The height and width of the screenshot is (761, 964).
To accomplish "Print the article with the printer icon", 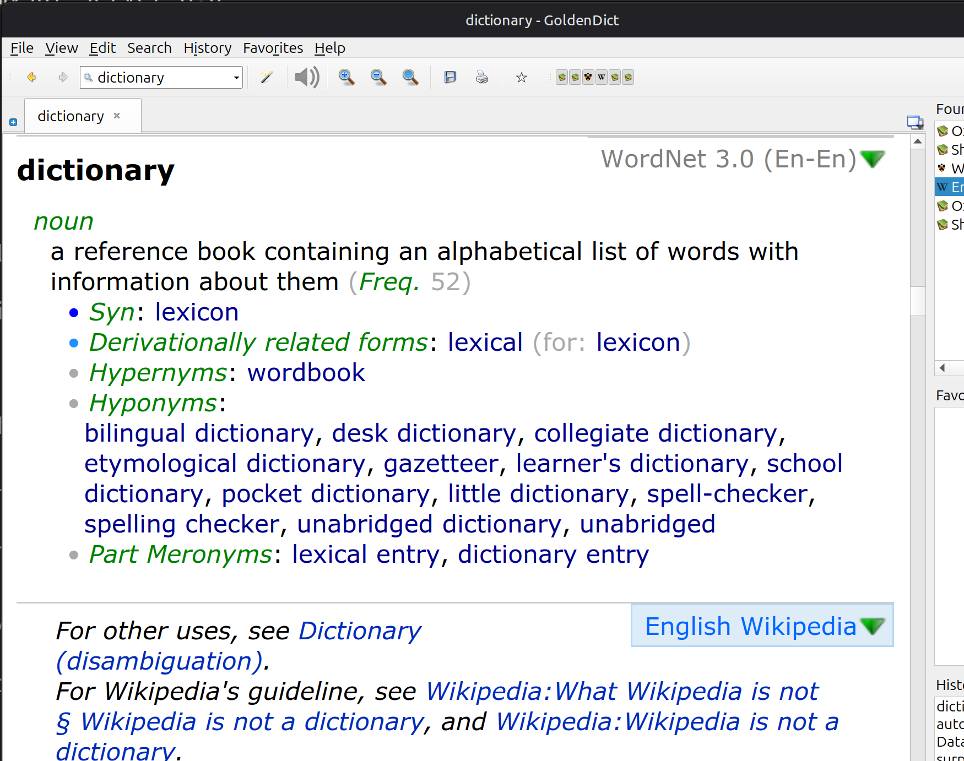I will pyautogui.click(x=482, y=77).
